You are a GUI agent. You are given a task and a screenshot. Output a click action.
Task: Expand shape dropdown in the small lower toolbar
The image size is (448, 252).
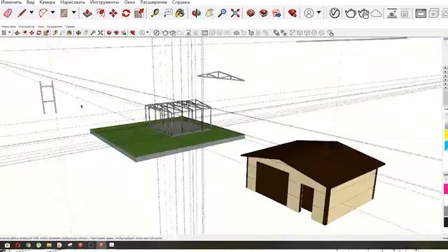click(x=9, y=33)
